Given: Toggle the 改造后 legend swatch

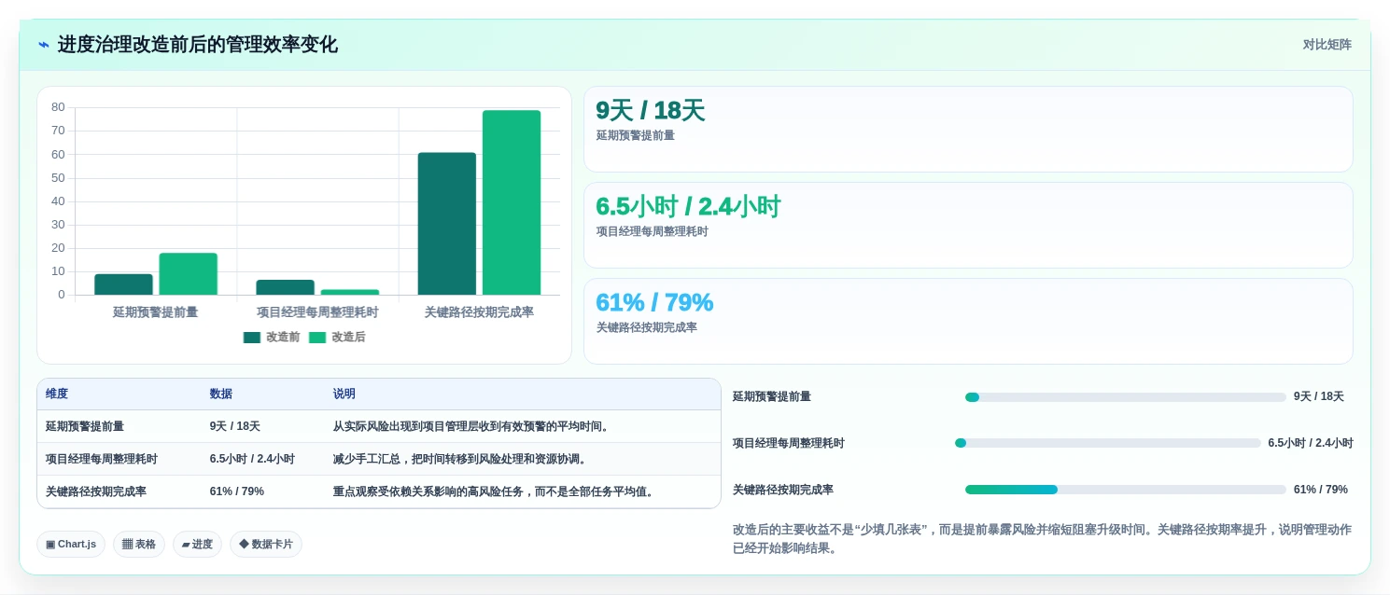Looking at the screenshot, I should coord(317,338).
